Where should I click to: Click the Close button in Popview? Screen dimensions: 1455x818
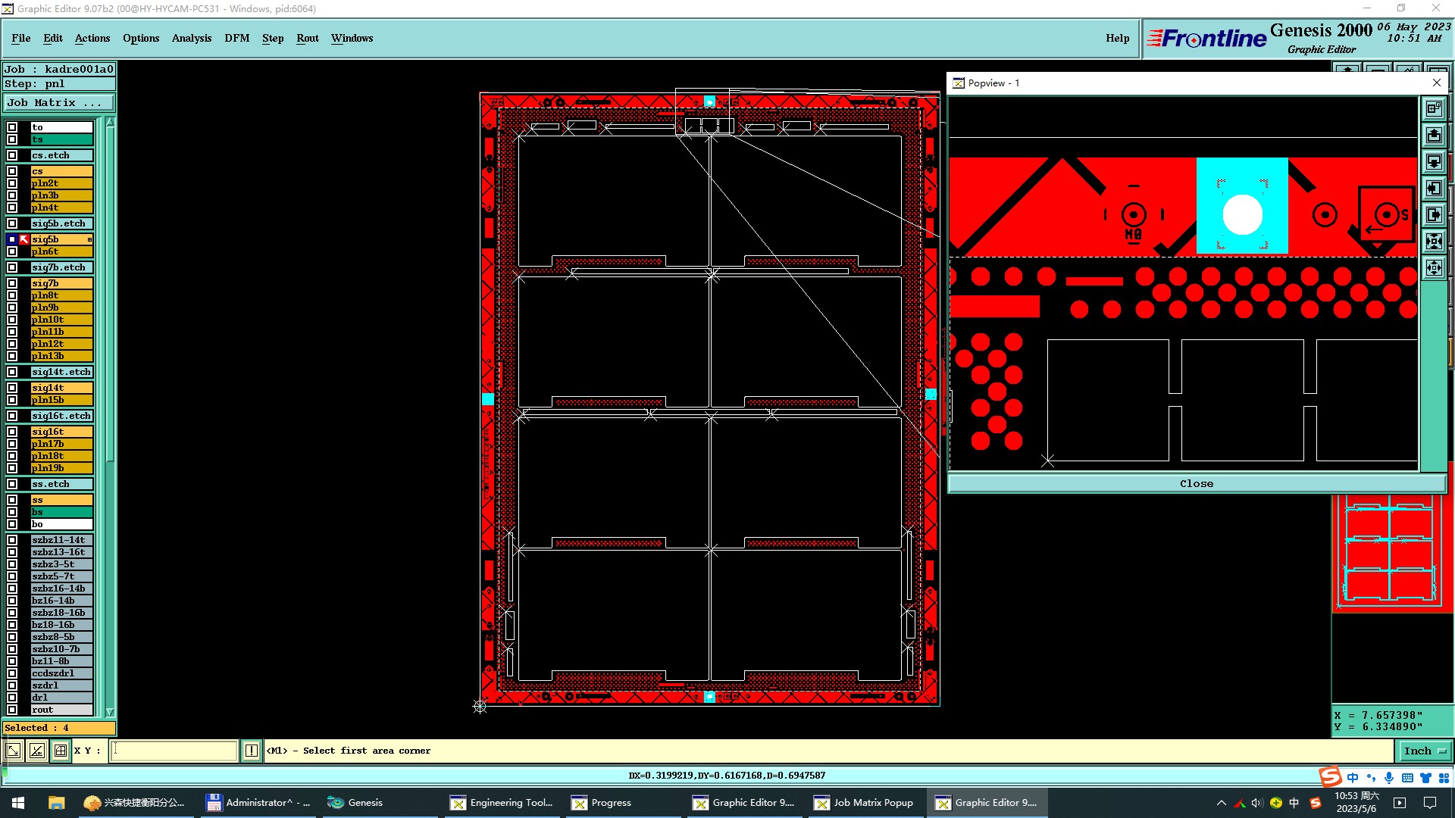(1197, 483)
